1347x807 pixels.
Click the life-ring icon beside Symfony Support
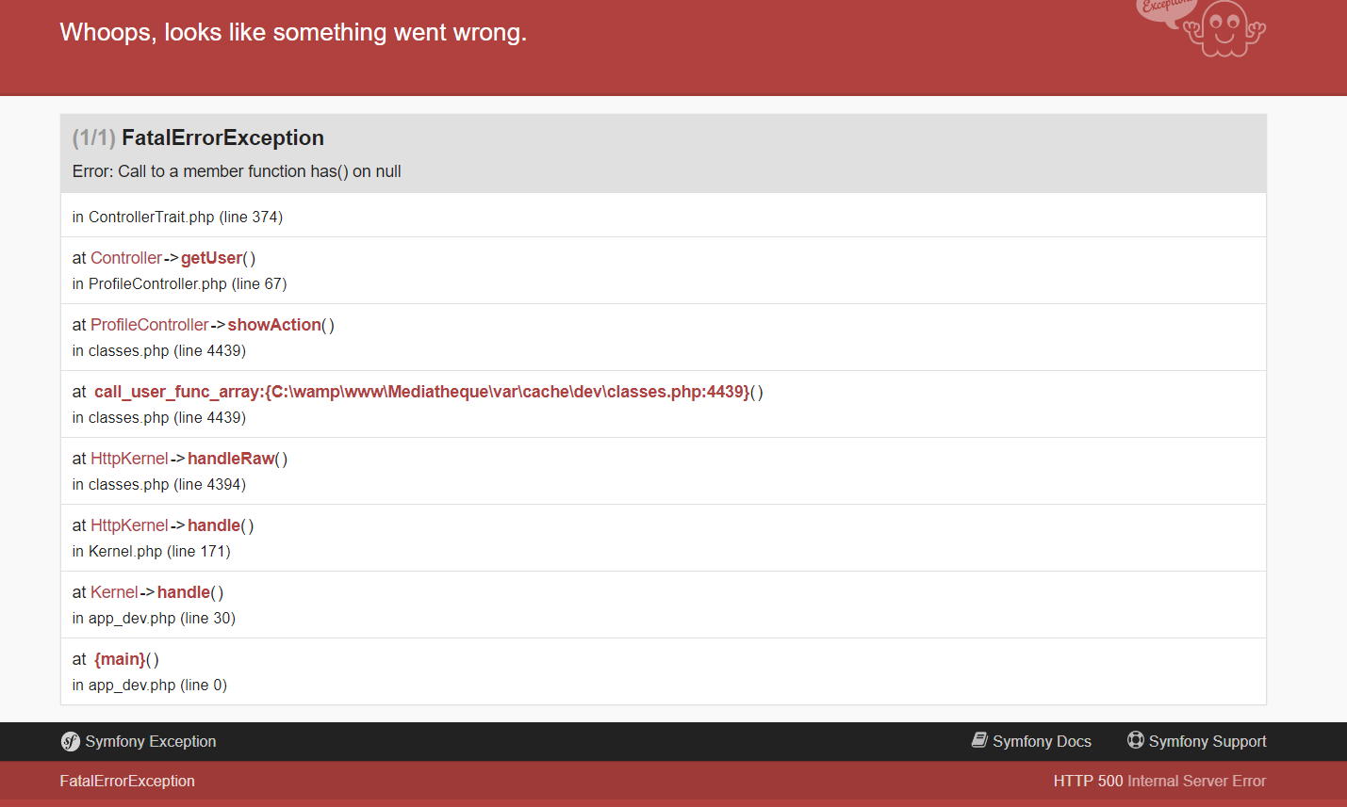(1135, 739)
